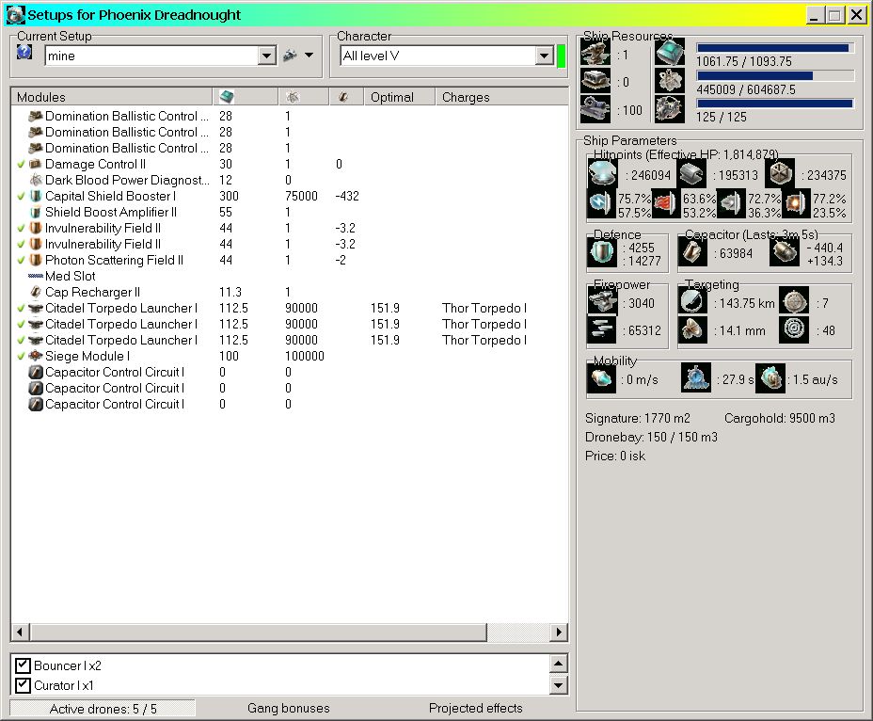The image size is (873, 721).
Task: Click the explosive resistance icon showing 77.2%
Action: coord(797,204)
